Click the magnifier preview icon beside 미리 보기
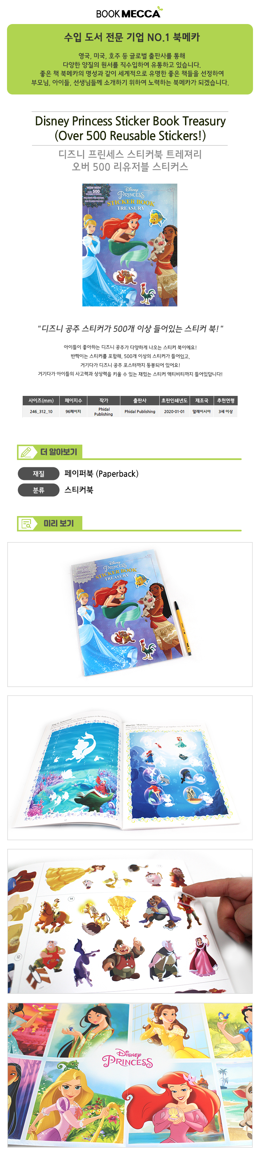Screen dimensions: 260x1165 point(27,523)
